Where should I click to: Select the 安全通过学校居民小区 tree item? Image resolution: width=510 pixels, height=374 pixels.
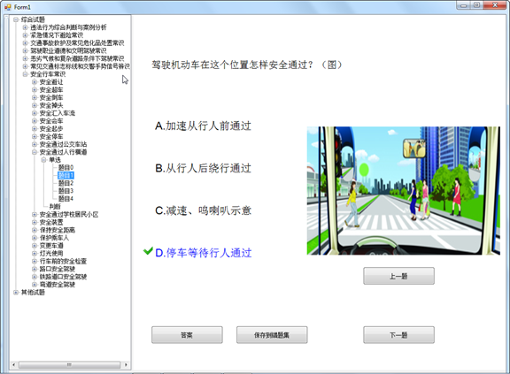(x=69, y=214)
